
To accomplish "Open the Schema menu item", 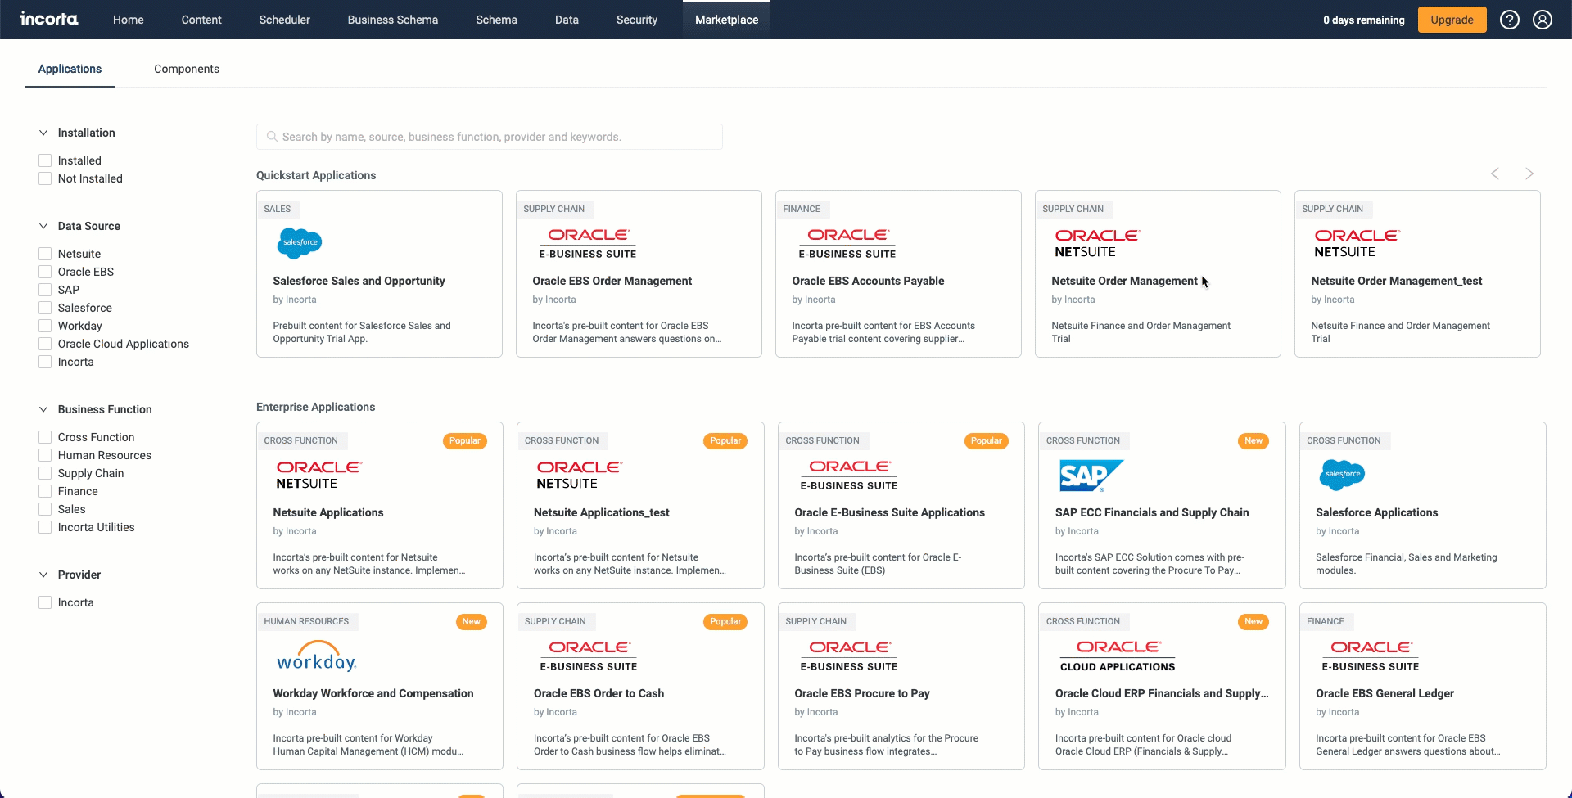I will (x=496, y=20).
